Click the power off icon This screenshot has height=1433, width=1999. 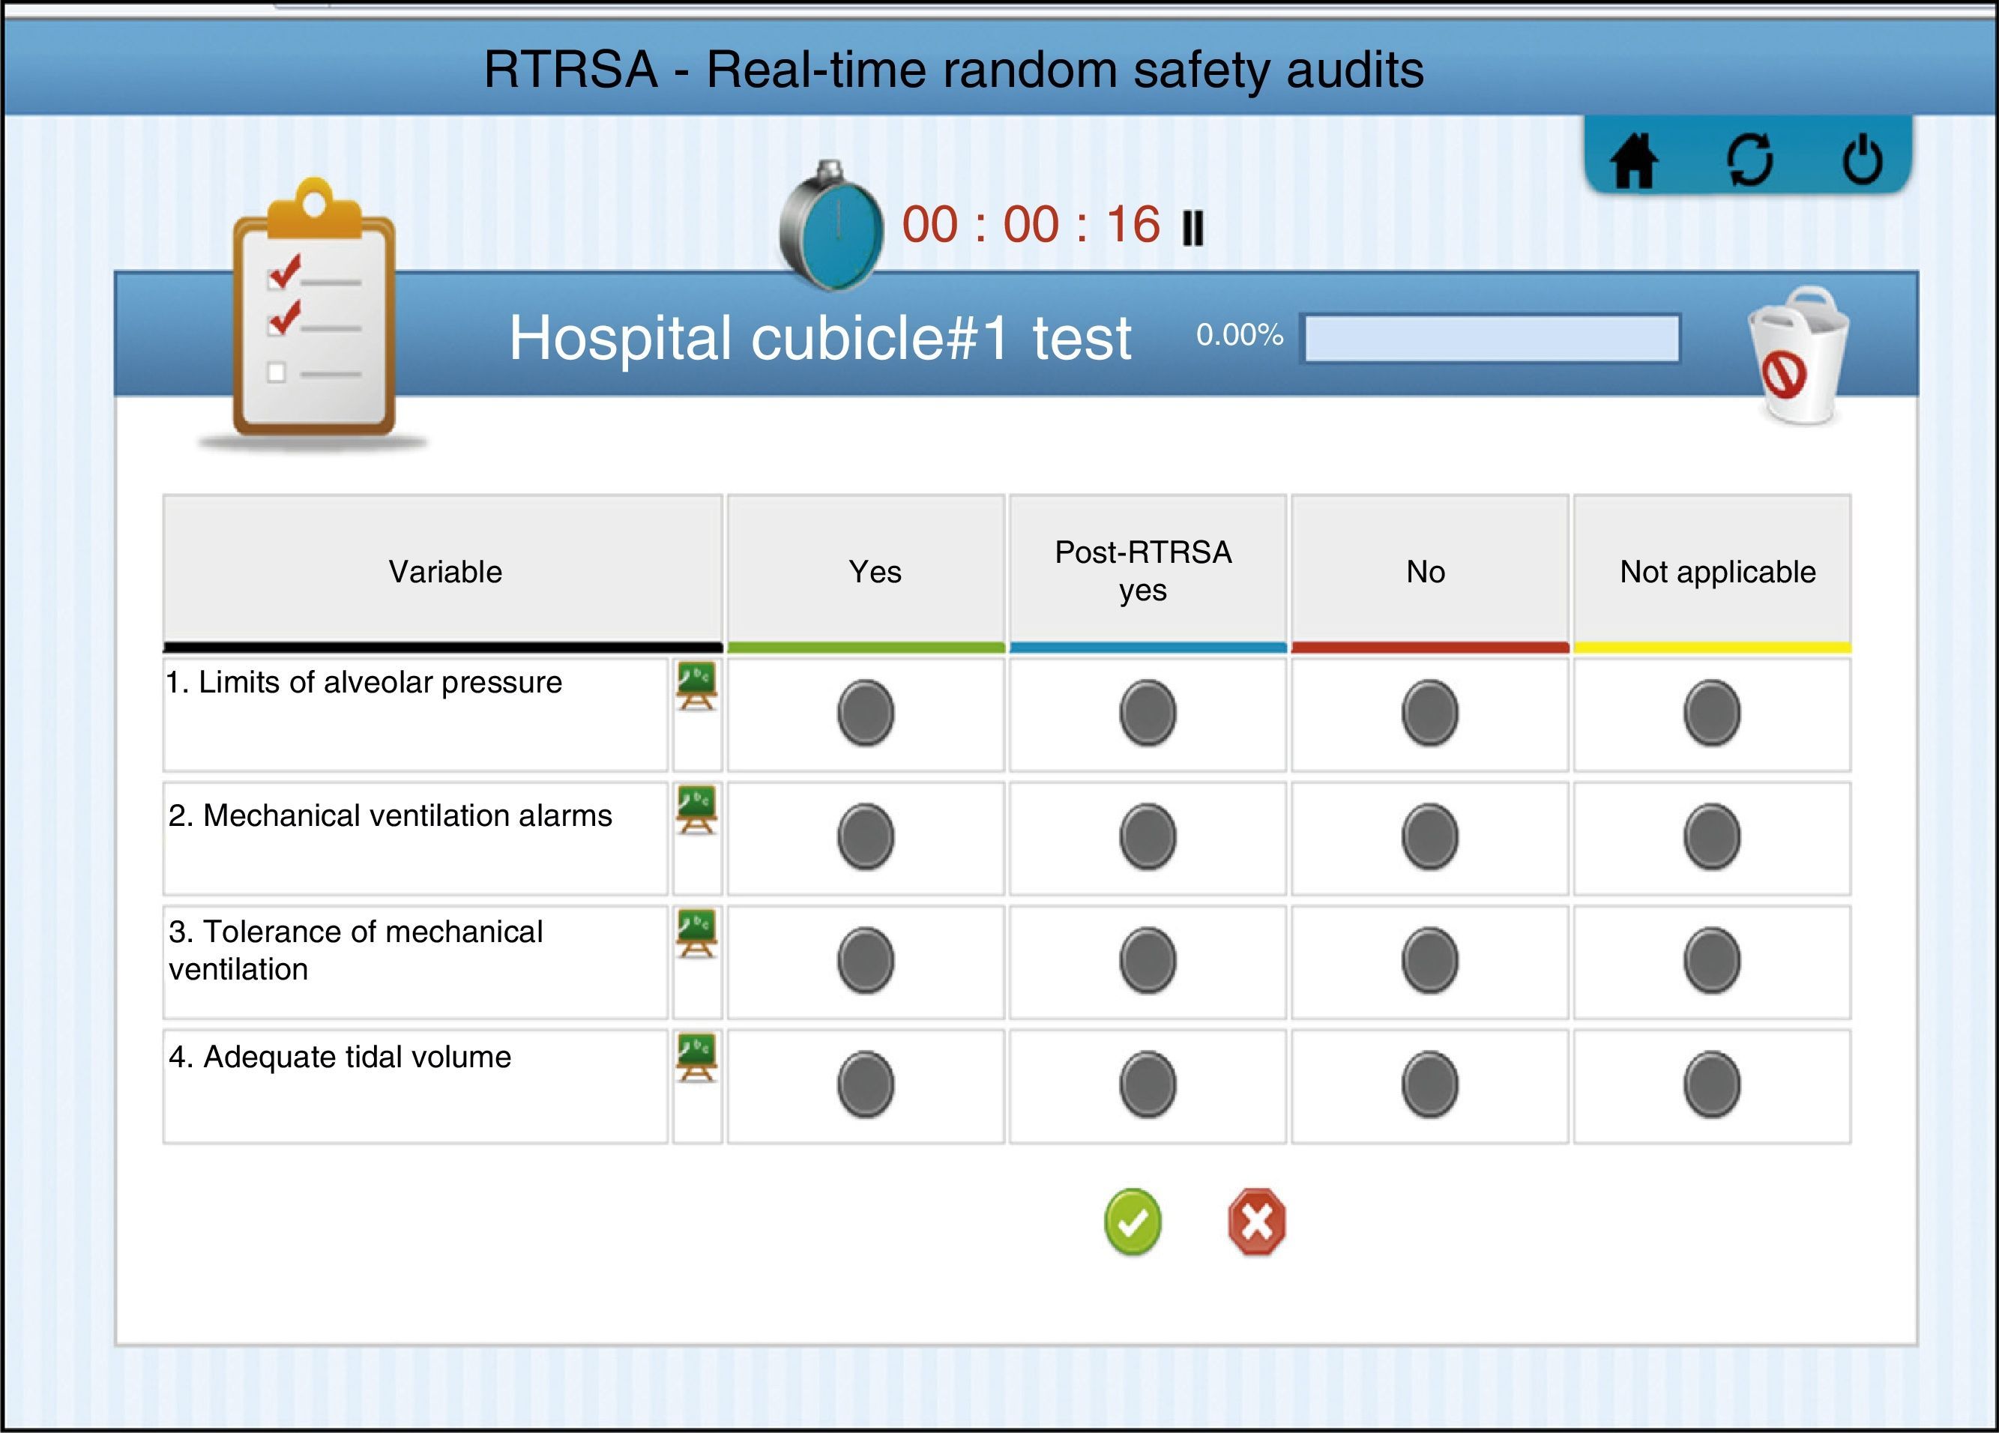point(1862,160)
